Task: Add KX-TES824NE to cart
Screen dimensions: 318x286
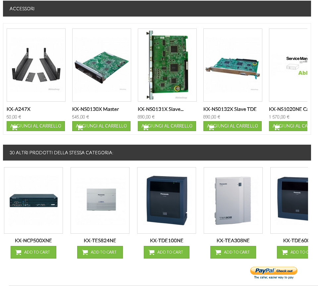Action: (100, 252)
